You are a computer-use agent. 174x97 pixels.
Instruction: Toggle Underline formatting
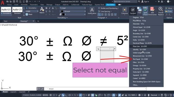point(46,11)
